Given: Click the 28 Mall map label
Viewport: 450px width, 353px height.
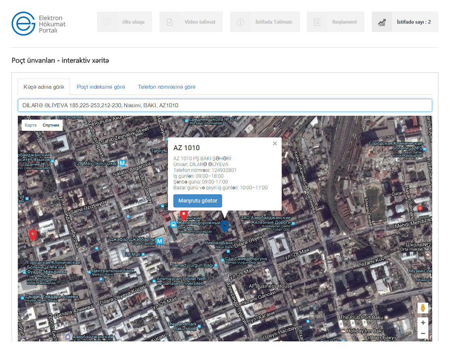Looking at the screenshot, I should tap(133, 254).
